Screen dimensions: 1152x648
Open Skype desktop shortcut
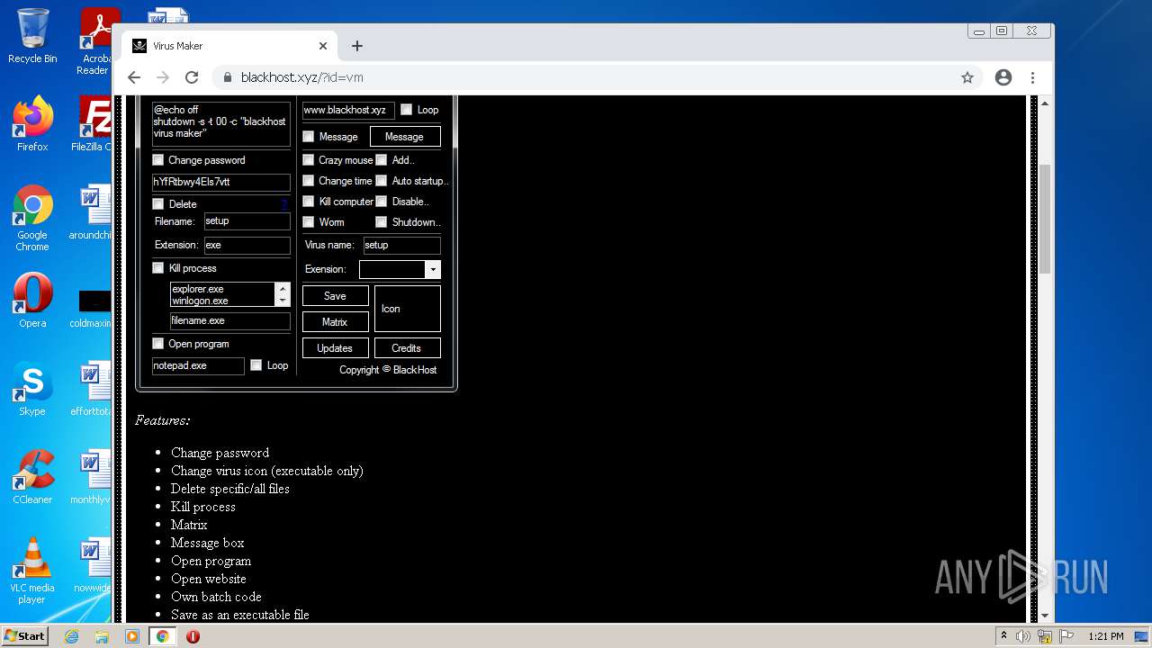(x=32, y=389)
